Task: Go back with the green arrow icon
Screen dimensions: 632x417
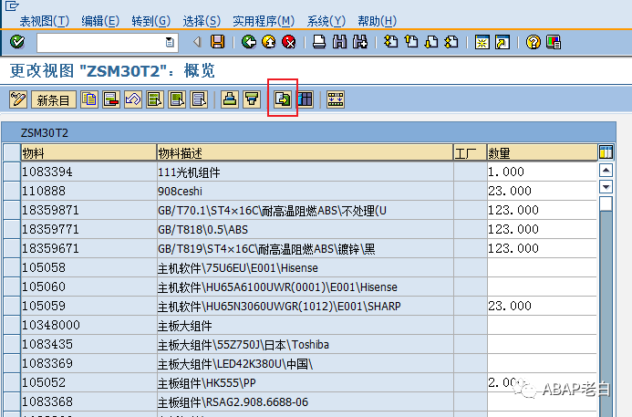Action: pos(249,42)
